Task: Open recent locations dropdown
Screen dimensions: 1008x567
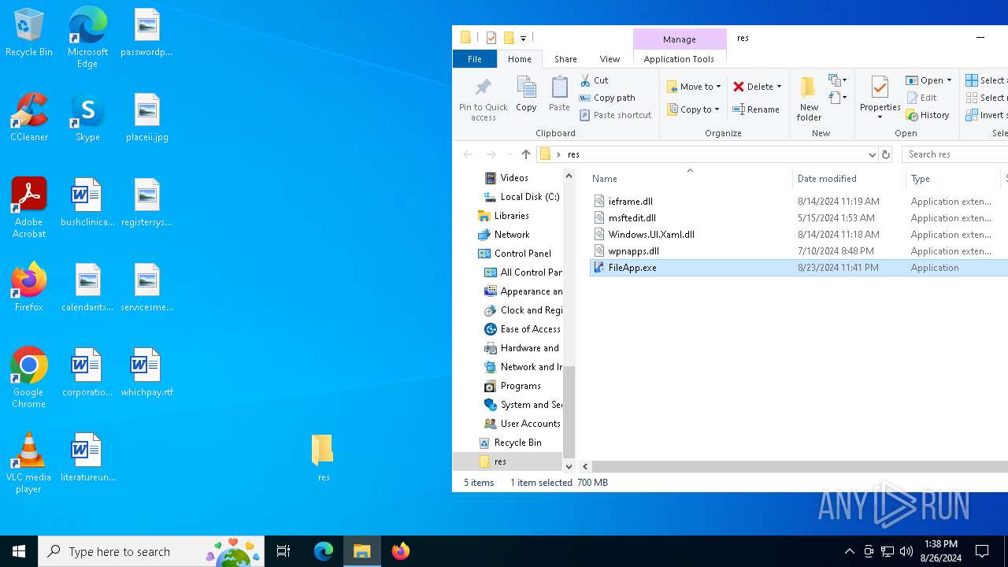Action: click(510, 154)
